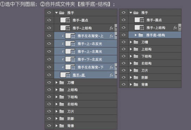Open fx effects of 推手左右渐变-下

pyautogui.click(x=112, y=67)
